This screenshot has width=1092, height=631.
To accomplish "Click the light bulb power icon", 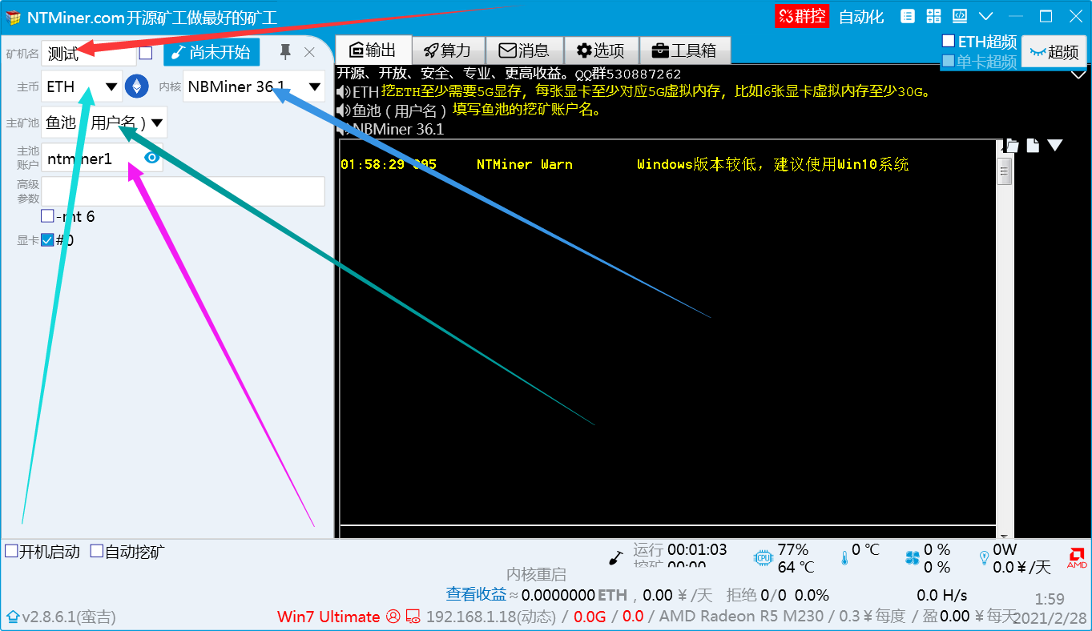I will (984, 558).
